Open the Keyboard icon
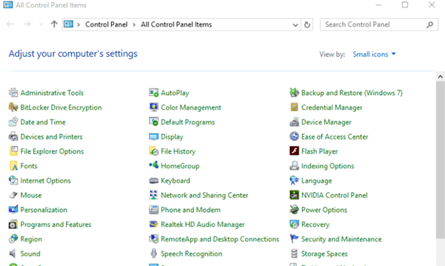This screenshot has height=266, width=445. [x=154, y=181]
